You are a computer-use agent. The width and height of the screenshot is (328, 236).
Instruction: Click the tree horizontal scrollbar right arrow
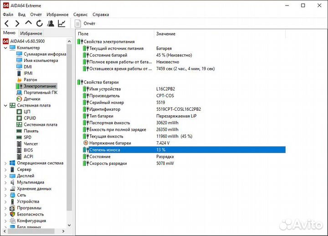click(63, 231)
